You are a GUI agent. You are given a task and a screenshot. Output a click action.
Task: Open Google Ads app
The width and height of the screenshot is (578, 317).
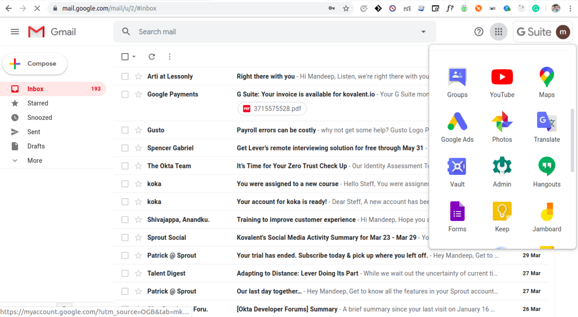[x=457, y=127]
